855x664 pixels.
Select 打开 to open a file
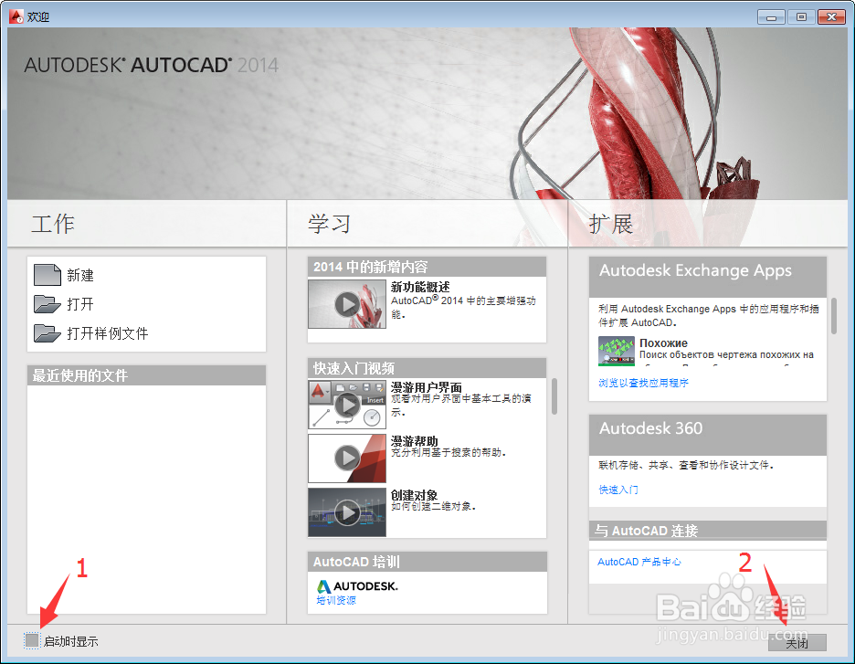tap(80, 304)
